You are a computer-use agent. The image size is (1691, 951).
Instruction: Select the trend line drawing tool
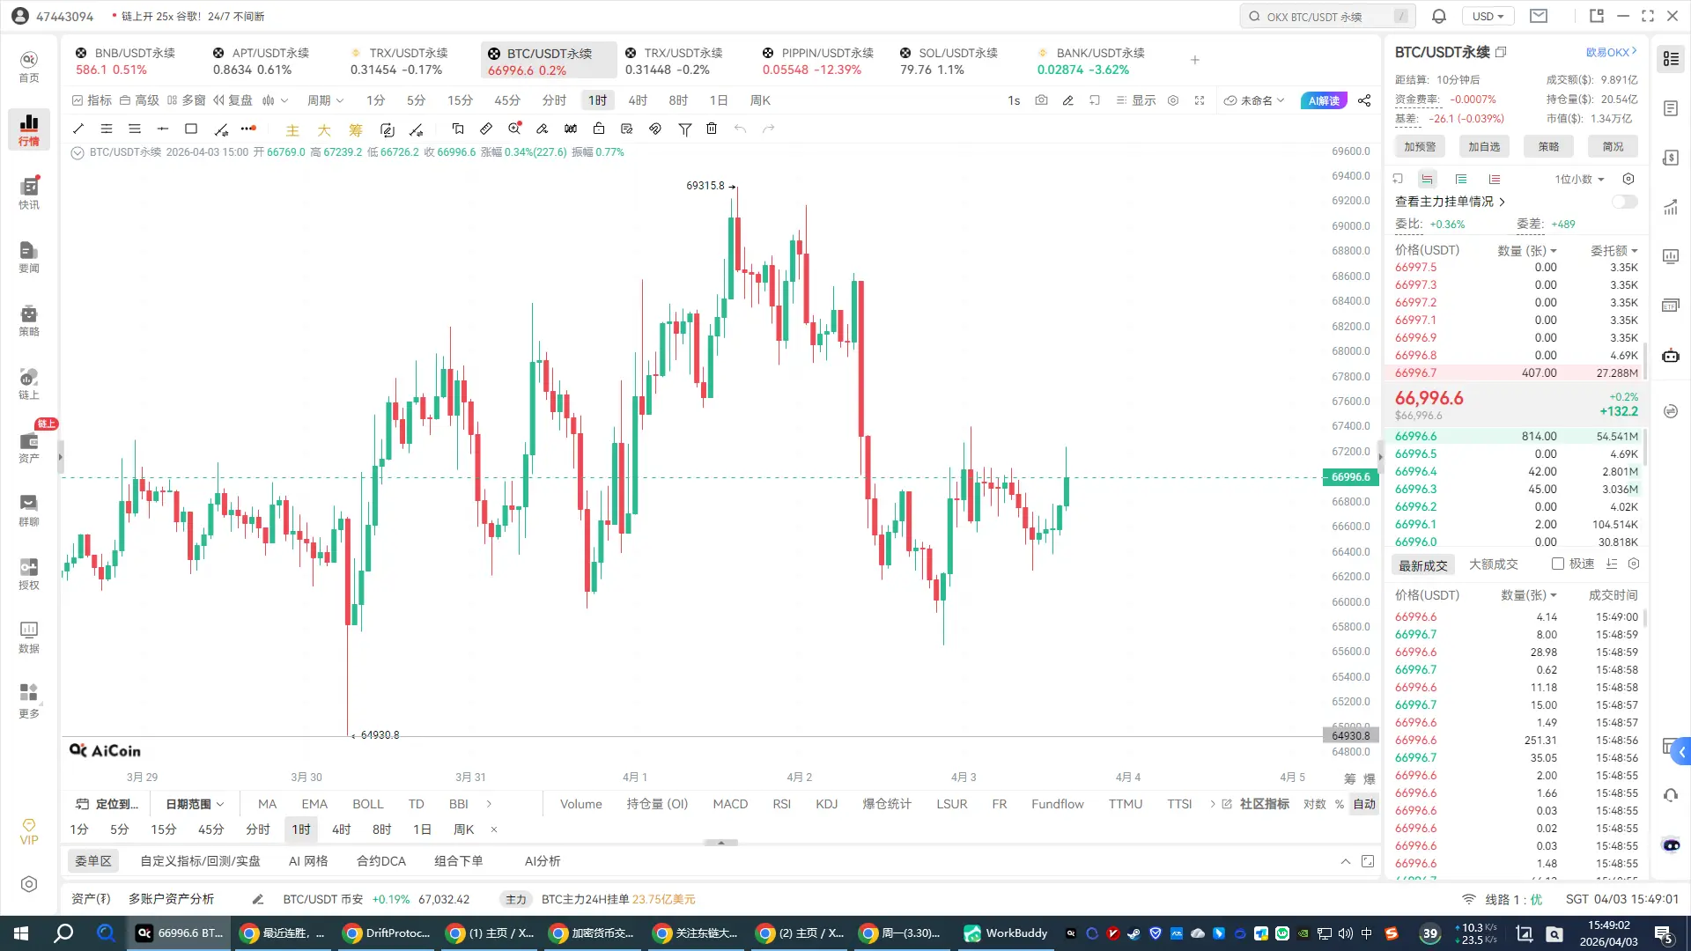coord(78,129)
